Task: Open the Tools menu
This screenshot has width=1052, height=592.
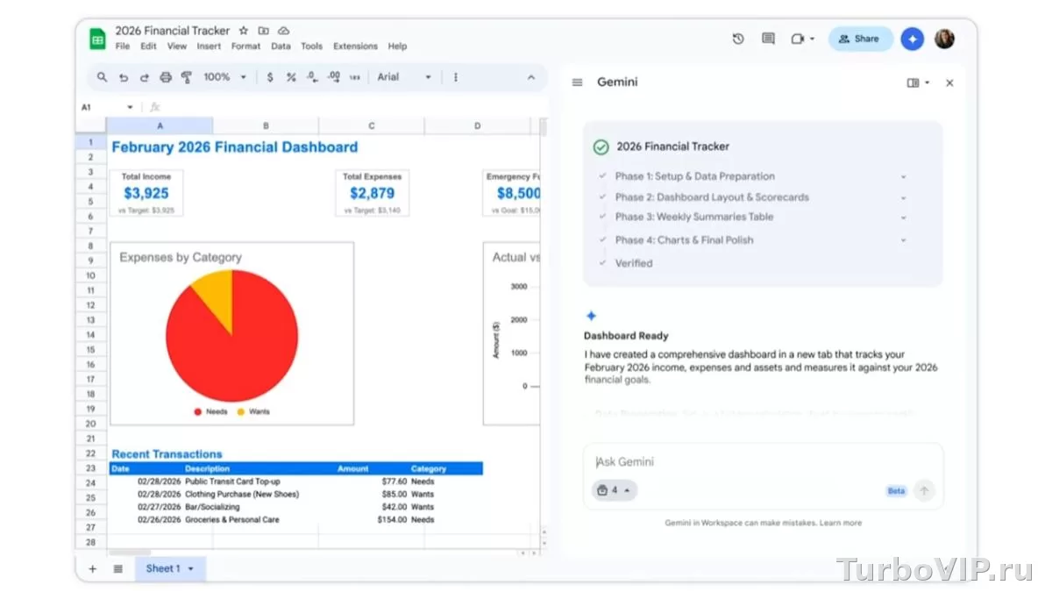Action: 311,46
